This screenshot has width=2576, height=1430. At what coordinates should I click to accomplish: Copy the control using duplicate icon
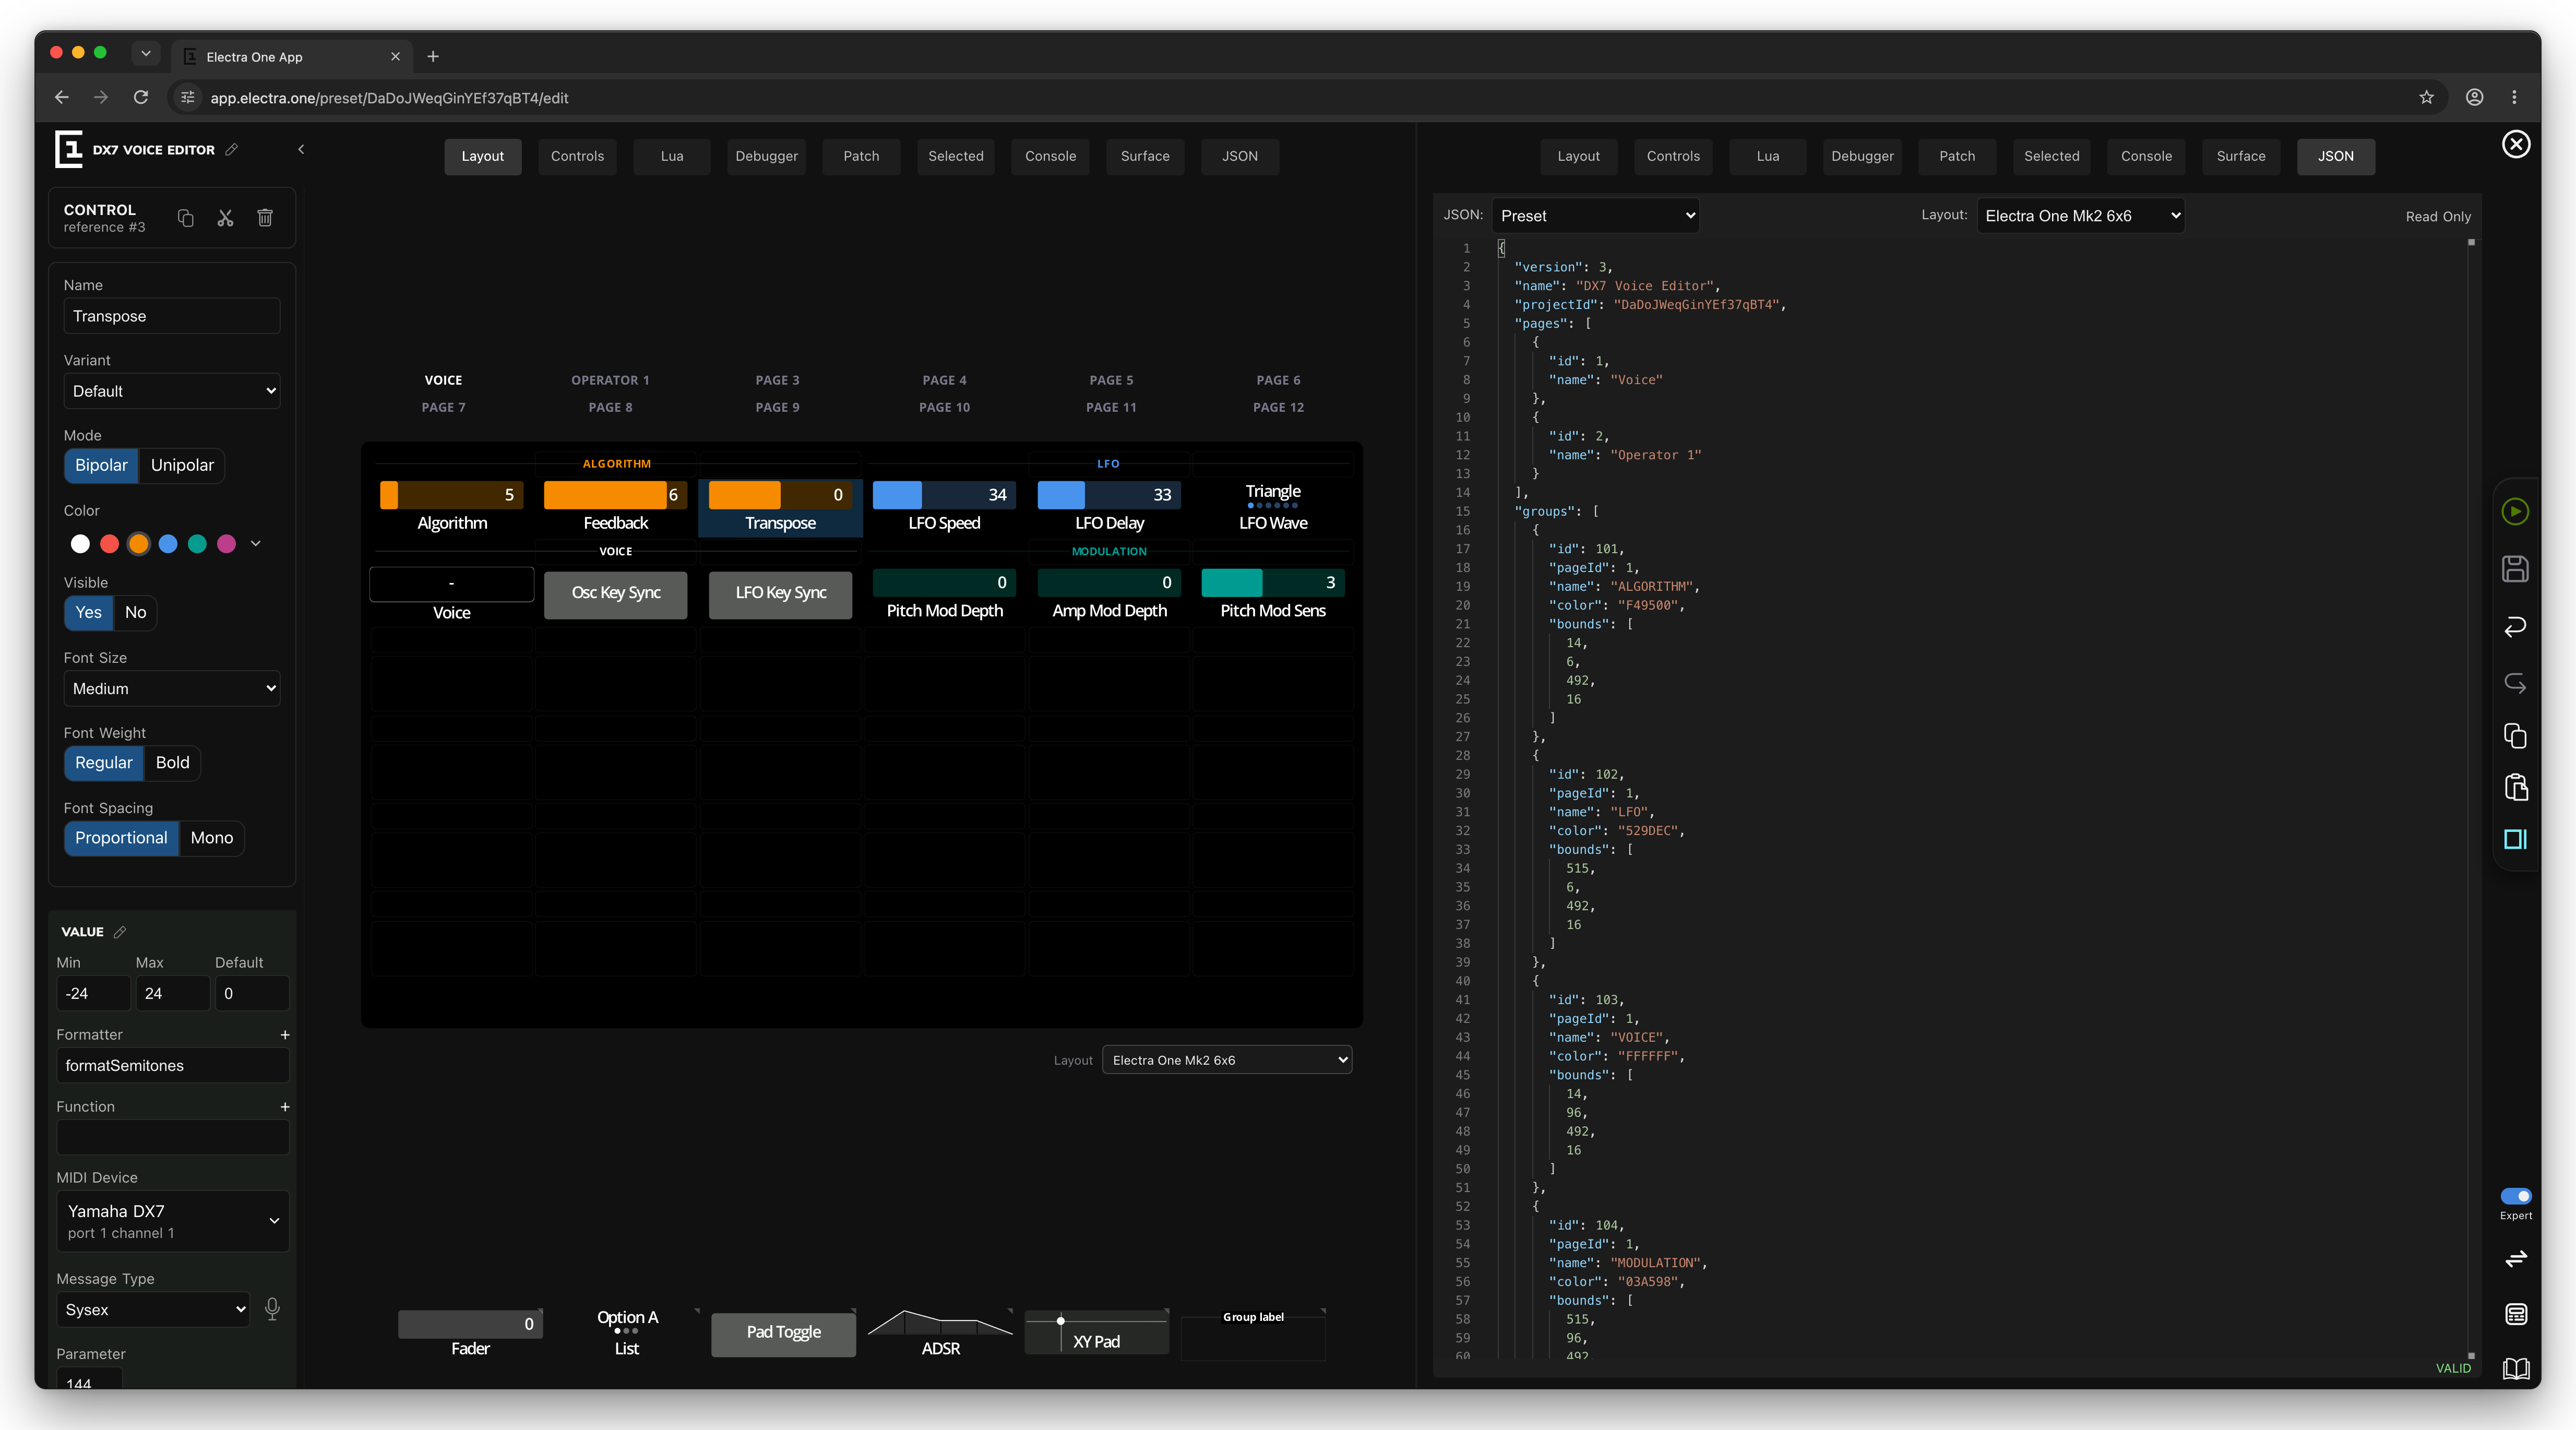click(x=186, y=218)
